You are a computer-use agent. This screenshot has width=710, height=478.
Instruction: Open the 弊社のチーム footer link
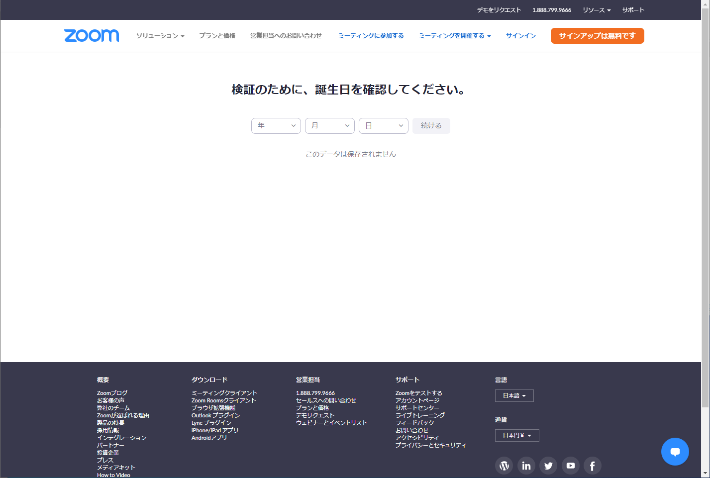click(x=113, y=408)
